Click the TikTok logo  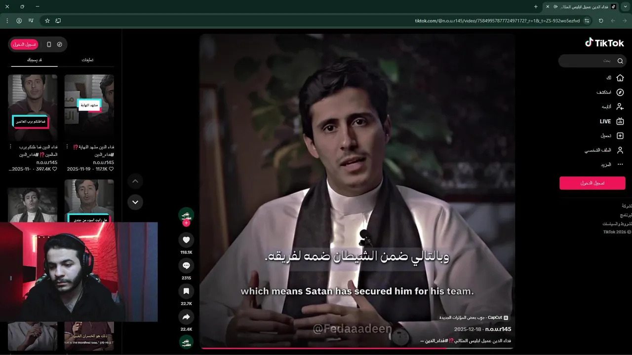604,43
